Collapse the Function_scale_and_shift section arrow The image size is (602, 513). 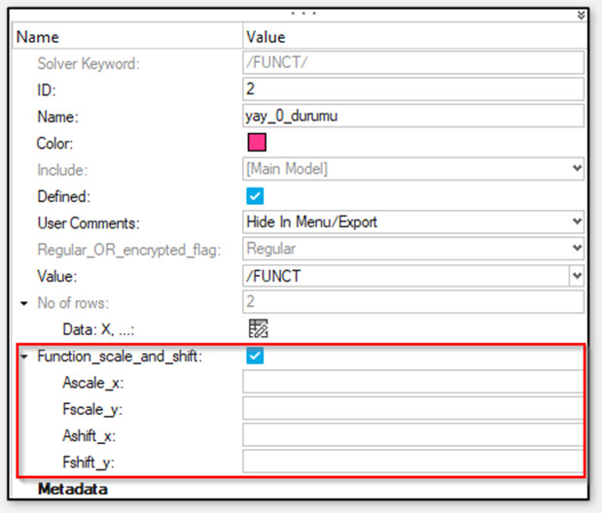23,357
